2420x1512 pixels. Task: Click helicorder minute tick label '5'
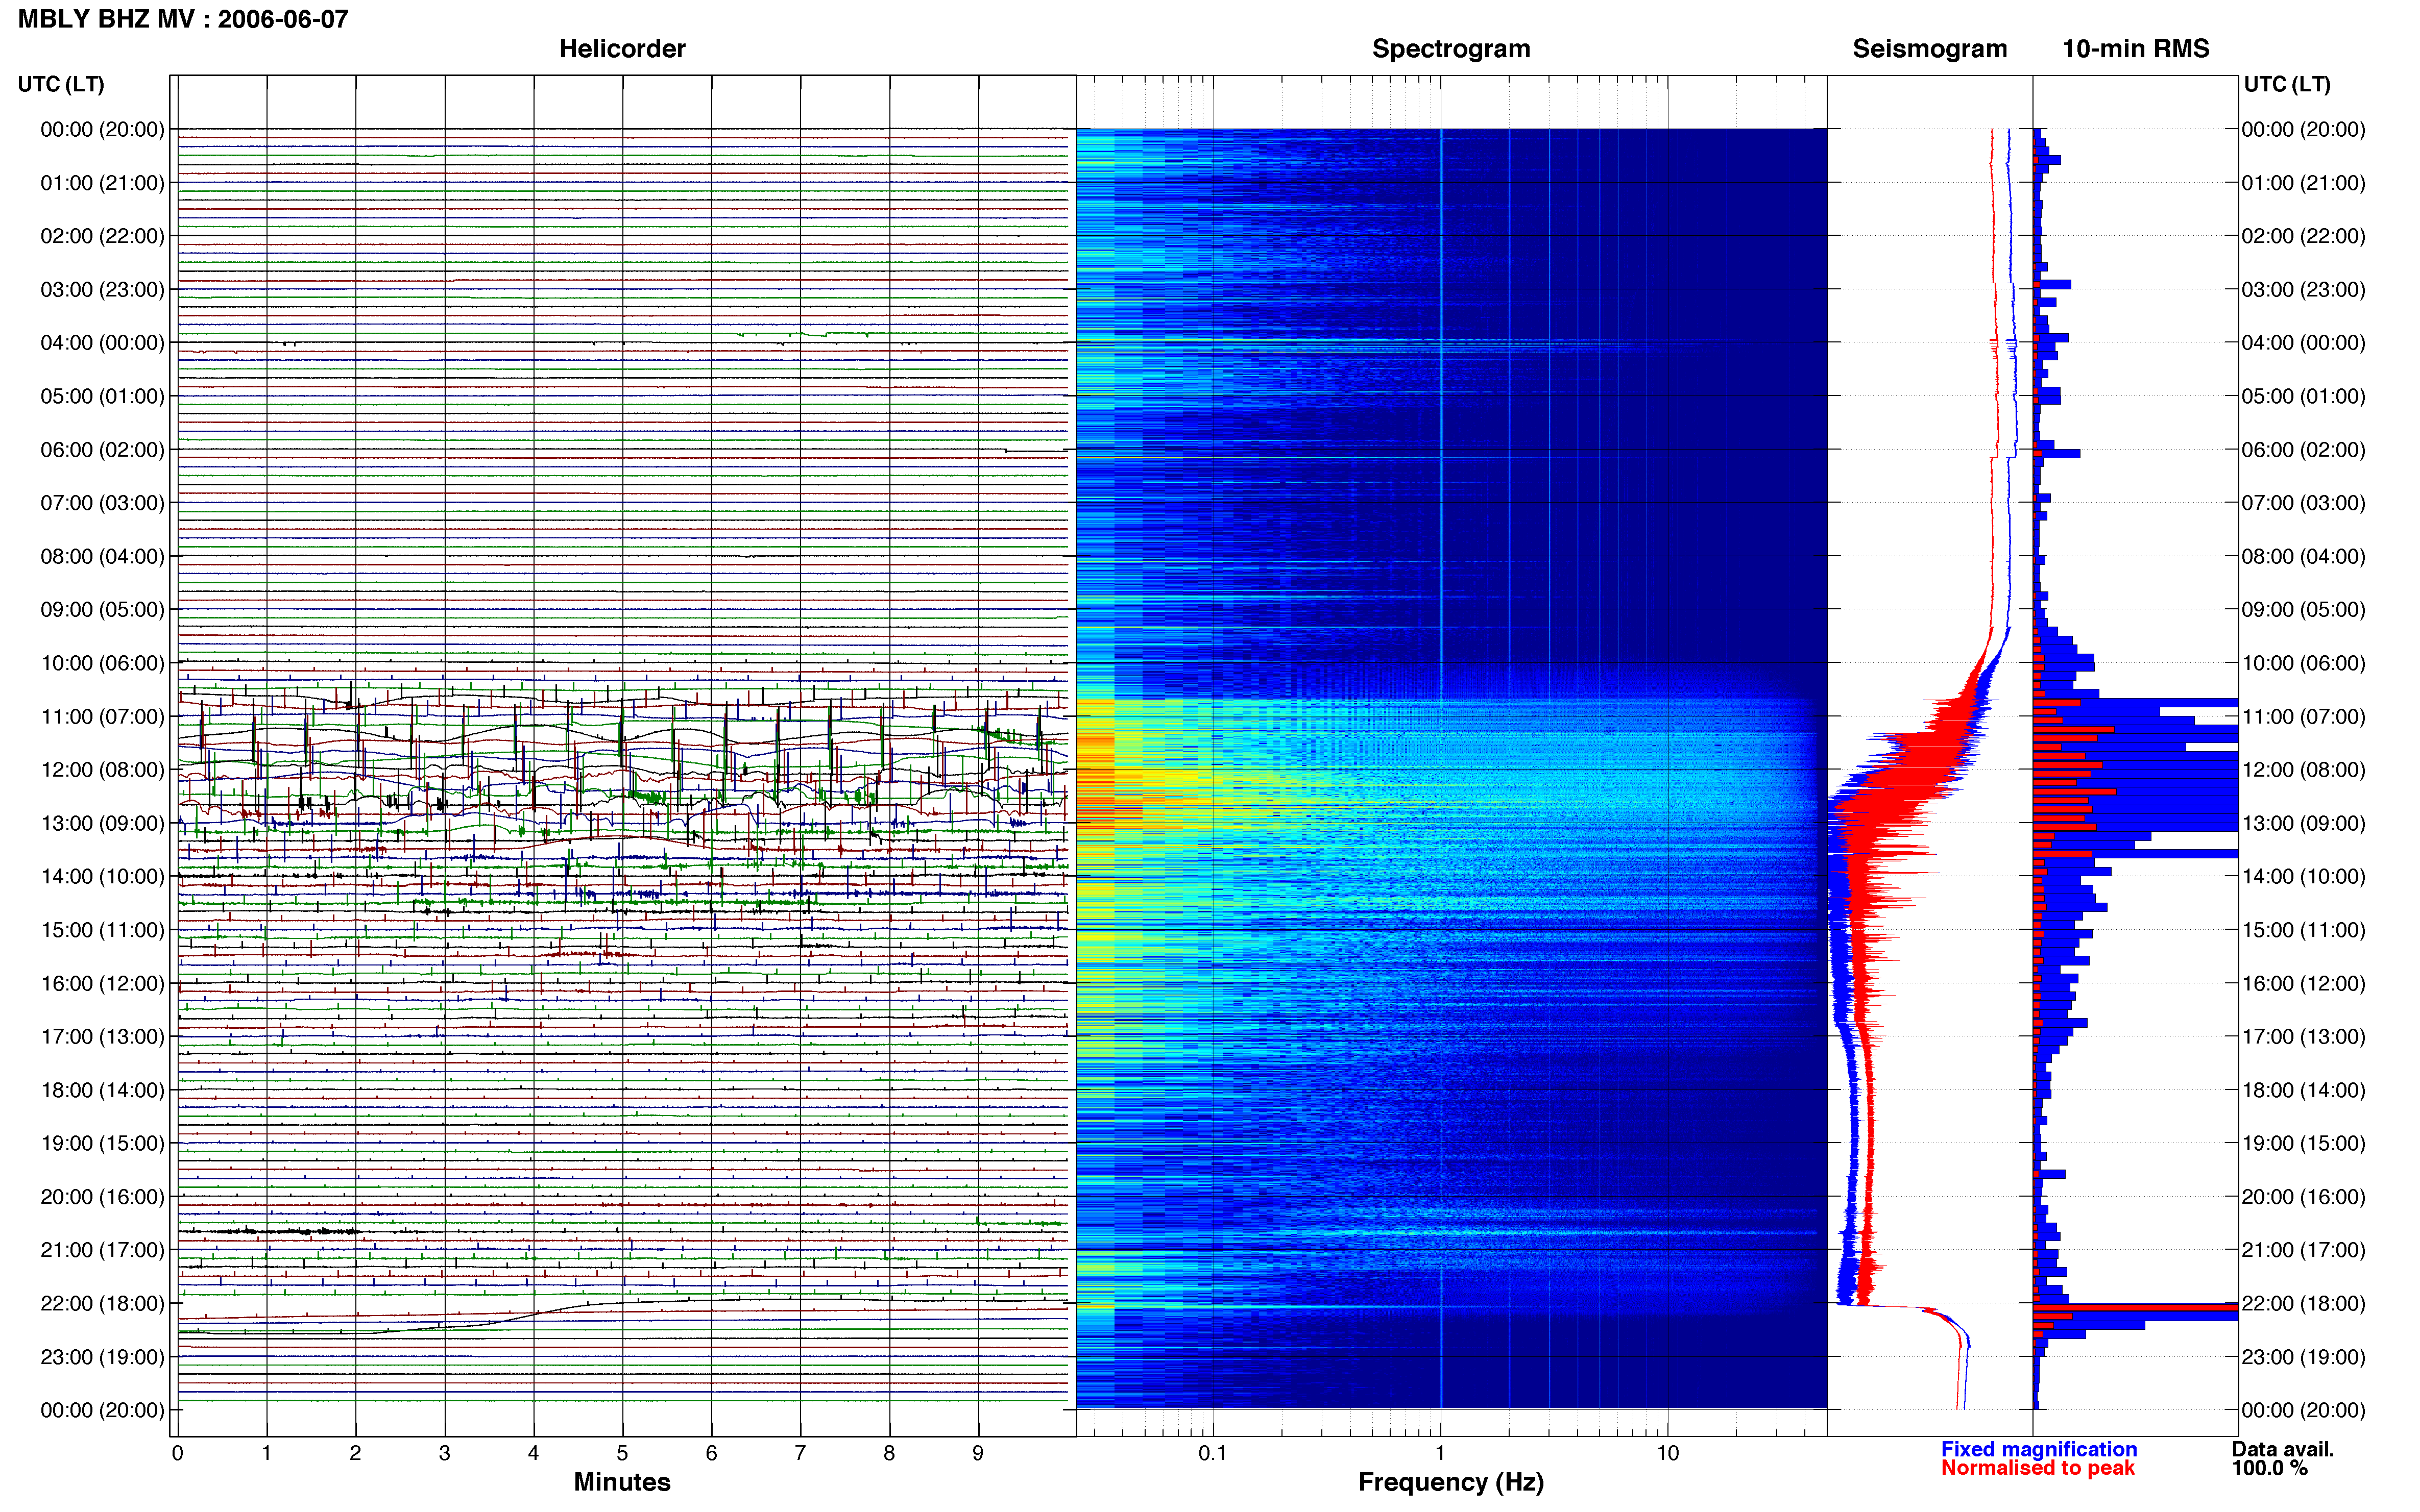click(x=622, y=1453)
